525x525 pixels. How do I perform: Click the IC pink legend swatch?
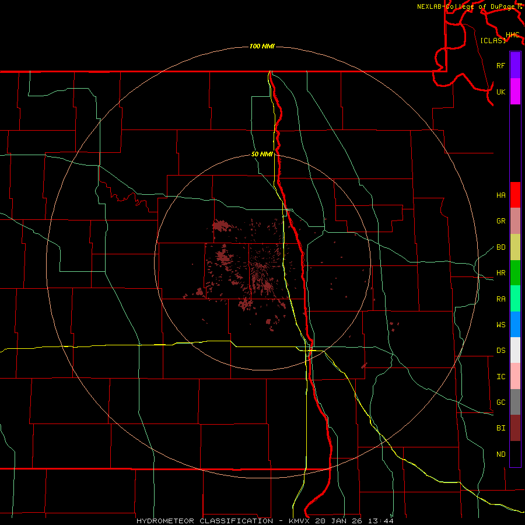(515, 376)
